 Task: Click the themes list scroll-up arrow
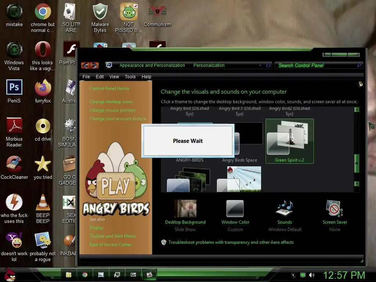tap(357, 109)
